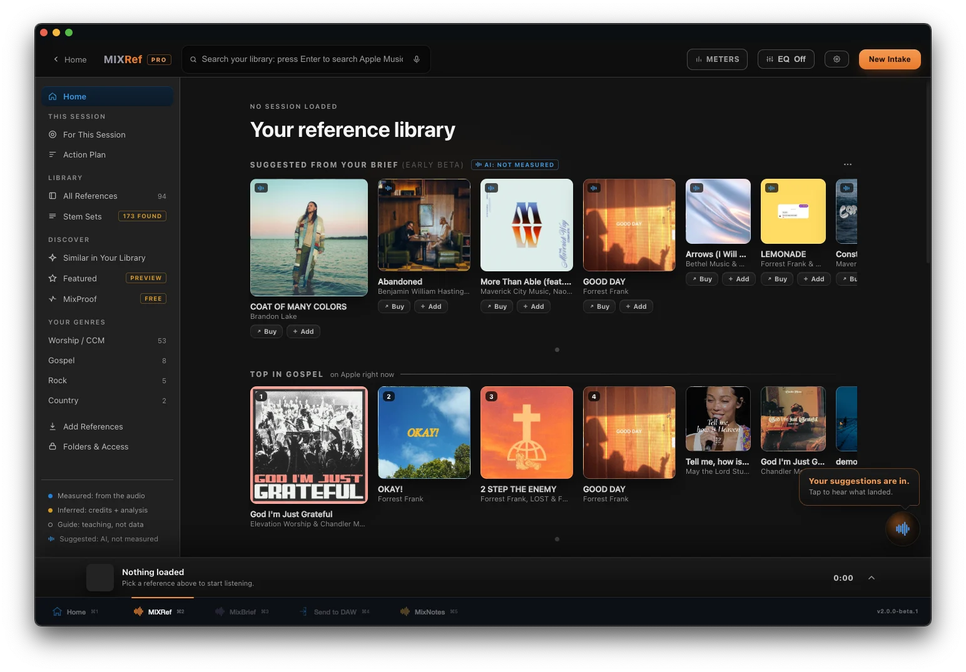Click the Add References download icon
This screenshot has width=966, height=672.
[53, 426]
